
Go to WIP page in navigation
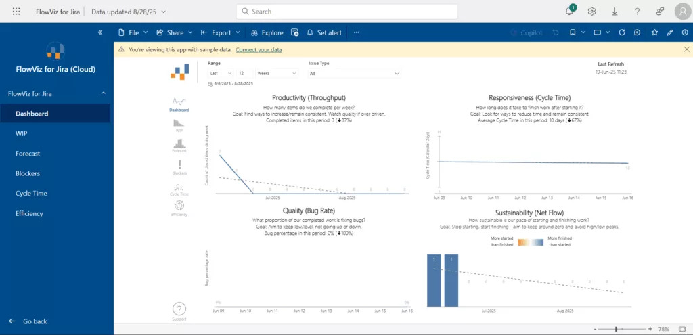tap(55, 133)
